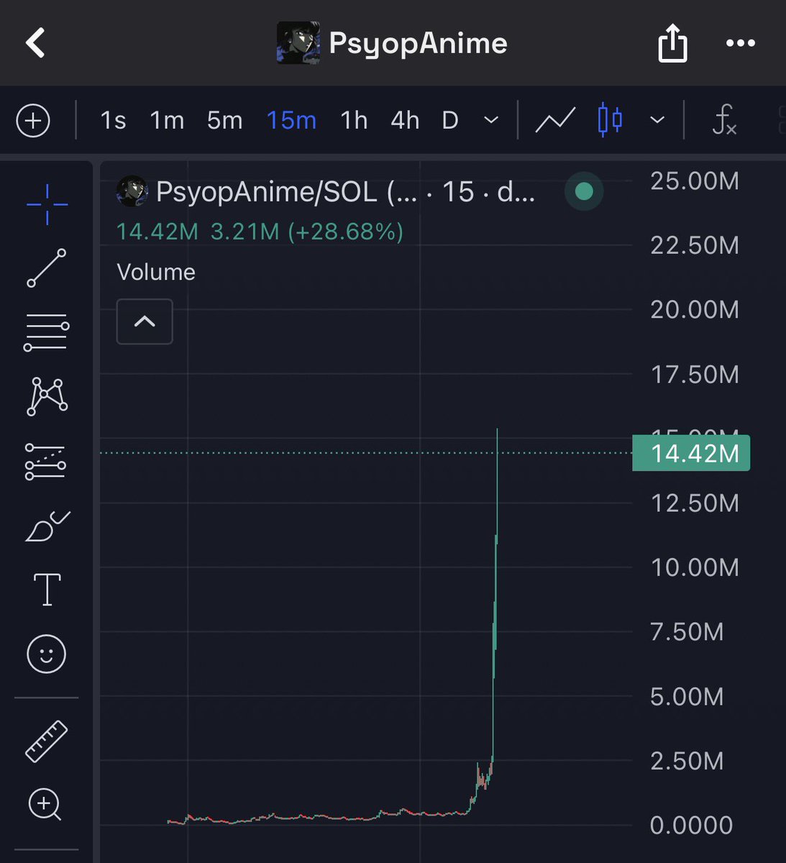Expand the chart style dropdown chevron

657,120
